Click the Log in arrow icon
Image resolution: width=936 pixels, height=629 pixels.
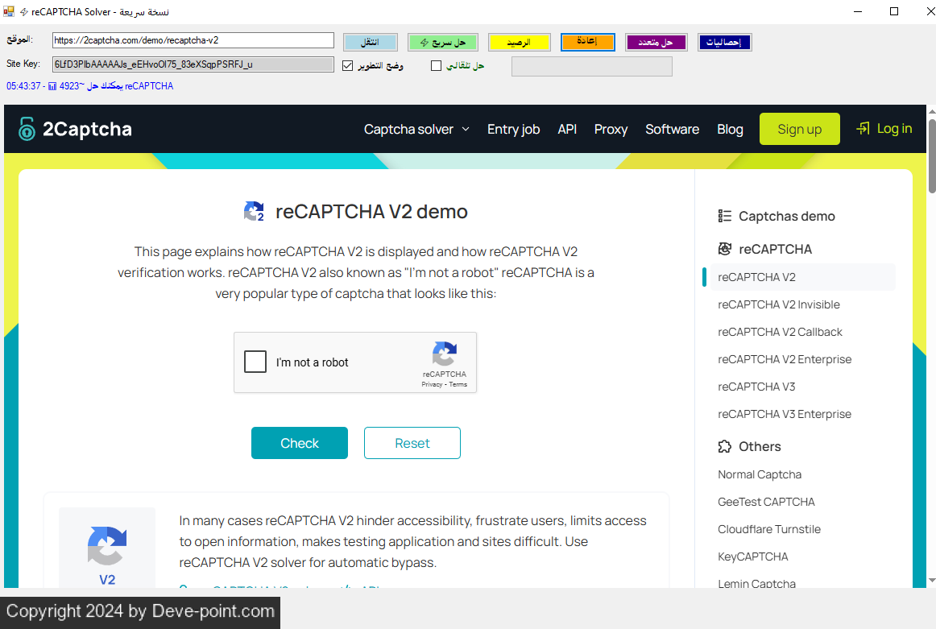coord(864,129)
